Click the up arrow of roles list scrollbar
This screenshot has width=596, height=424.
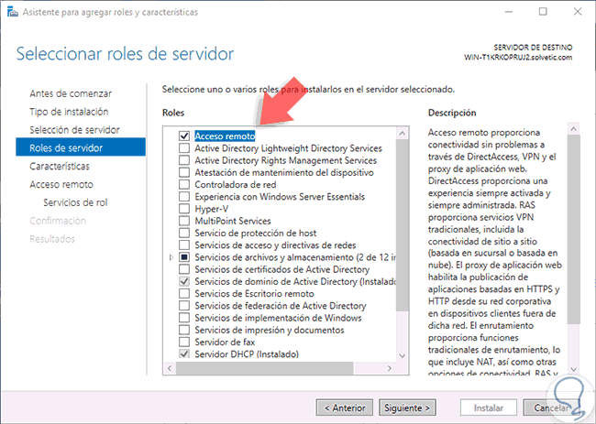click(403, 134)
